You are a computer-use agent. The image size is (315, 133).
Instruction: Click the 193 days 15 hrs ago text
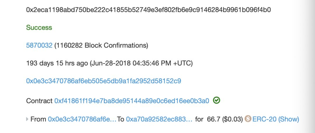(57, 64)
